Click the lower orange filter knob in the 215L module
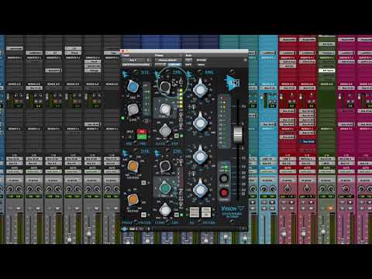 [x=133, y=199]
